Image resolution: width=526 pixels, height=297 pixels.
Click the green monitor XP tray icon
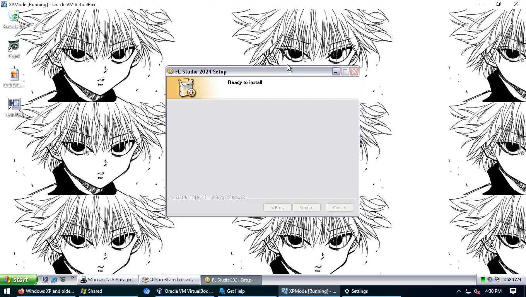(x=483, y=280)
